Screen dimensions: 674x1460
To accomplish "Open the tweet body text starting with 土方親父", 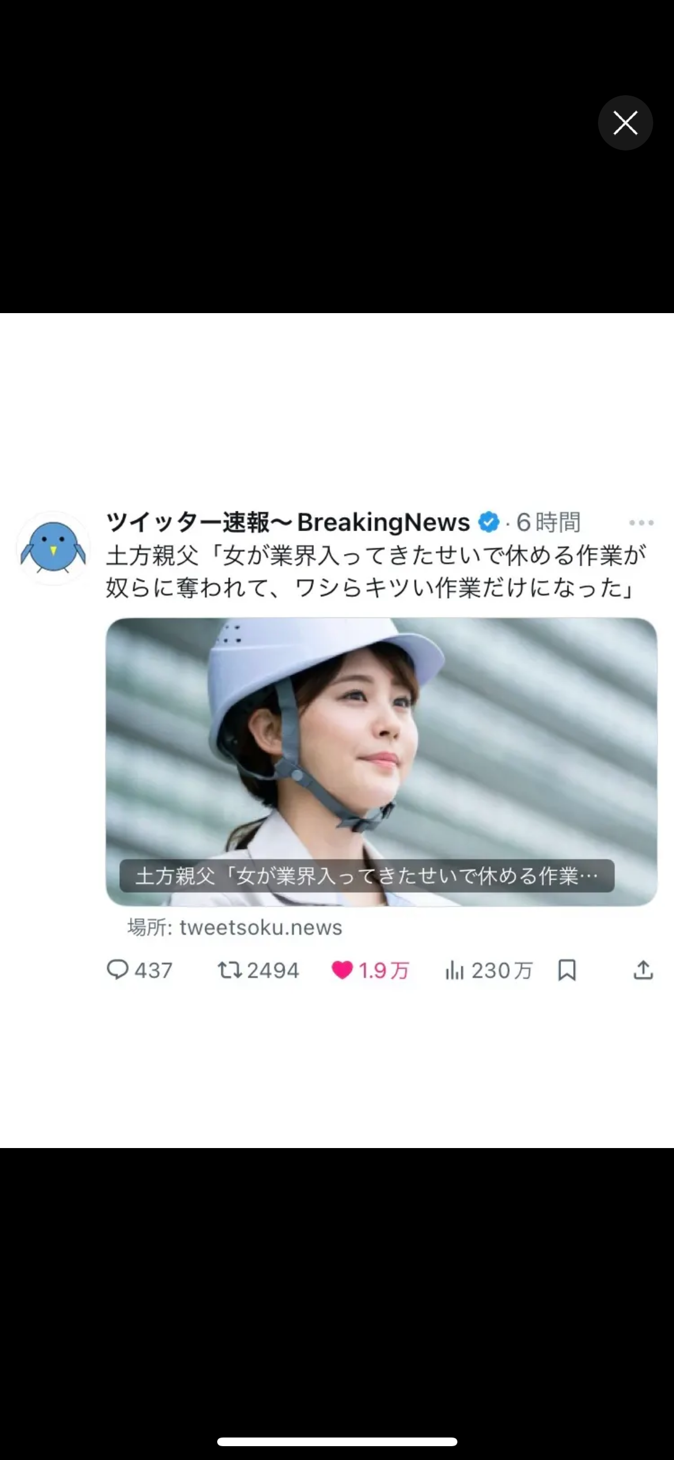I will click(376, 572).
